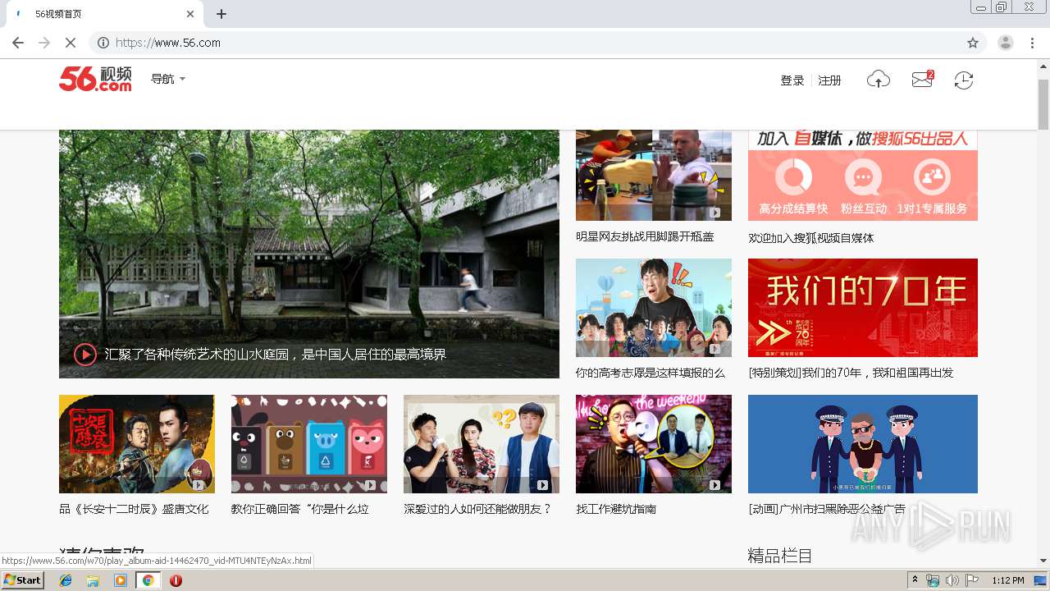Image resolution: width=1050 pixels, height=591 pixels.
Task: Open 高考志愿 cartoon thumbnail
Action: click(x=654, y=308)
